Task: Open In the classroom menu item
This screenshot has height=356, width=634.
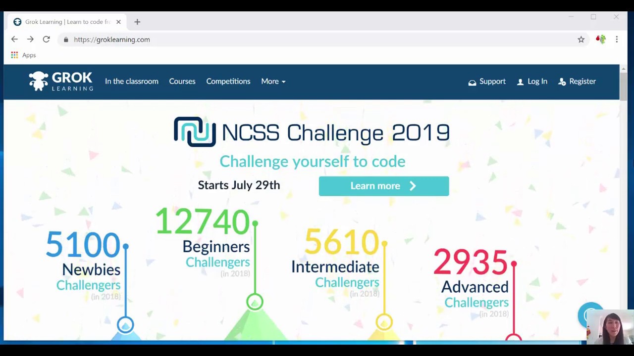Action: 132,81
